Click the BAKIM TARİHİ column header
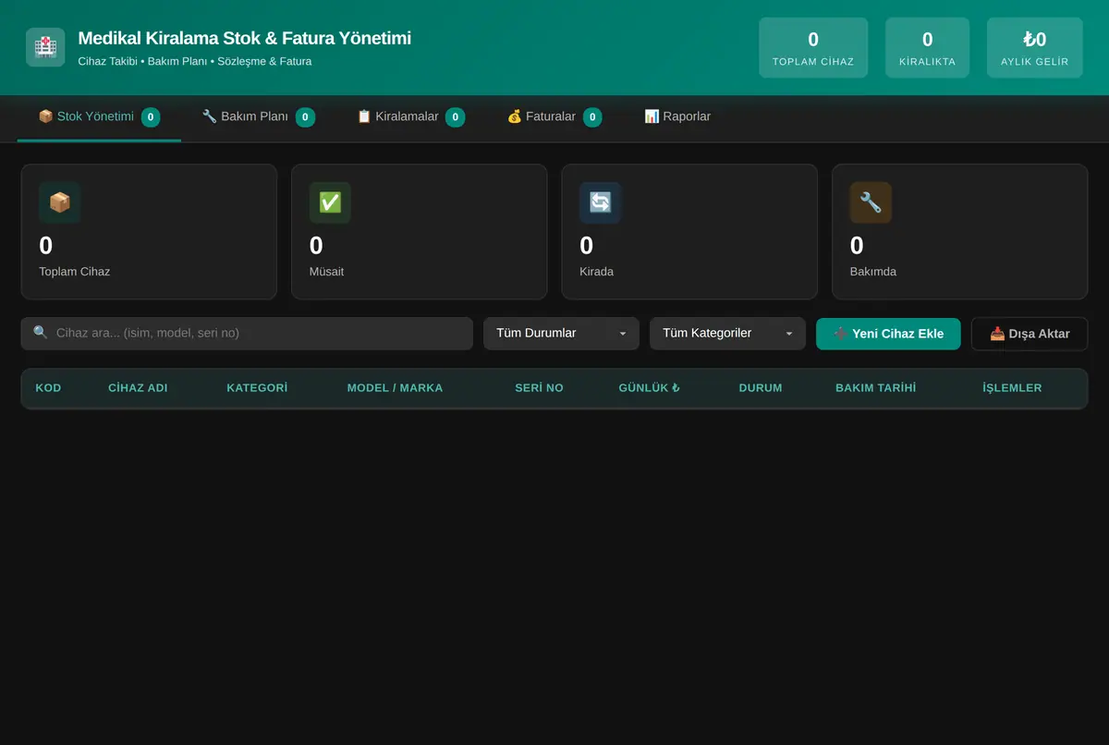This screenshot has width=1109, height=745. (x=875, y=388)
